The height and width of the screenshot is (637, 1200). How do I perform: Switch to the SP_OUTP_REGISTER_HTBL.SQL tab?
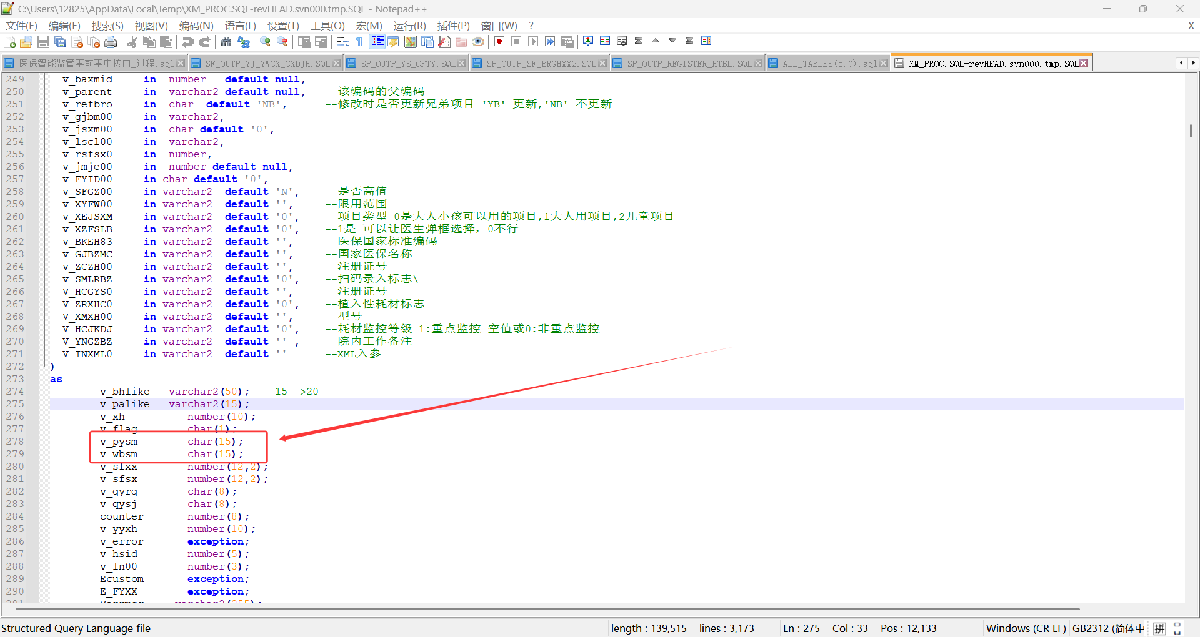[687, 64]
